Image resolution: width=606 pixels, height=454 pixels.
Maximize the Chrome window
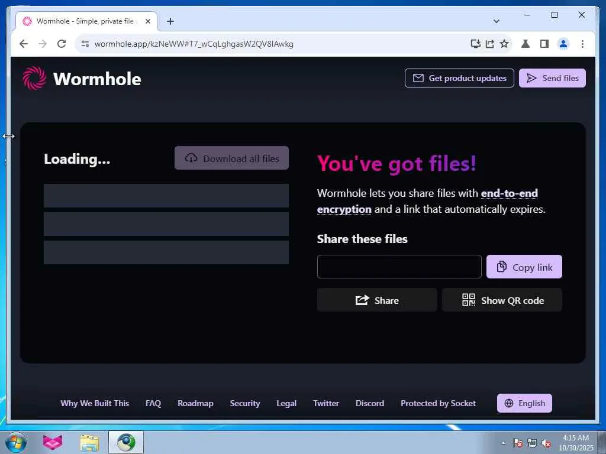click(554, 15)
